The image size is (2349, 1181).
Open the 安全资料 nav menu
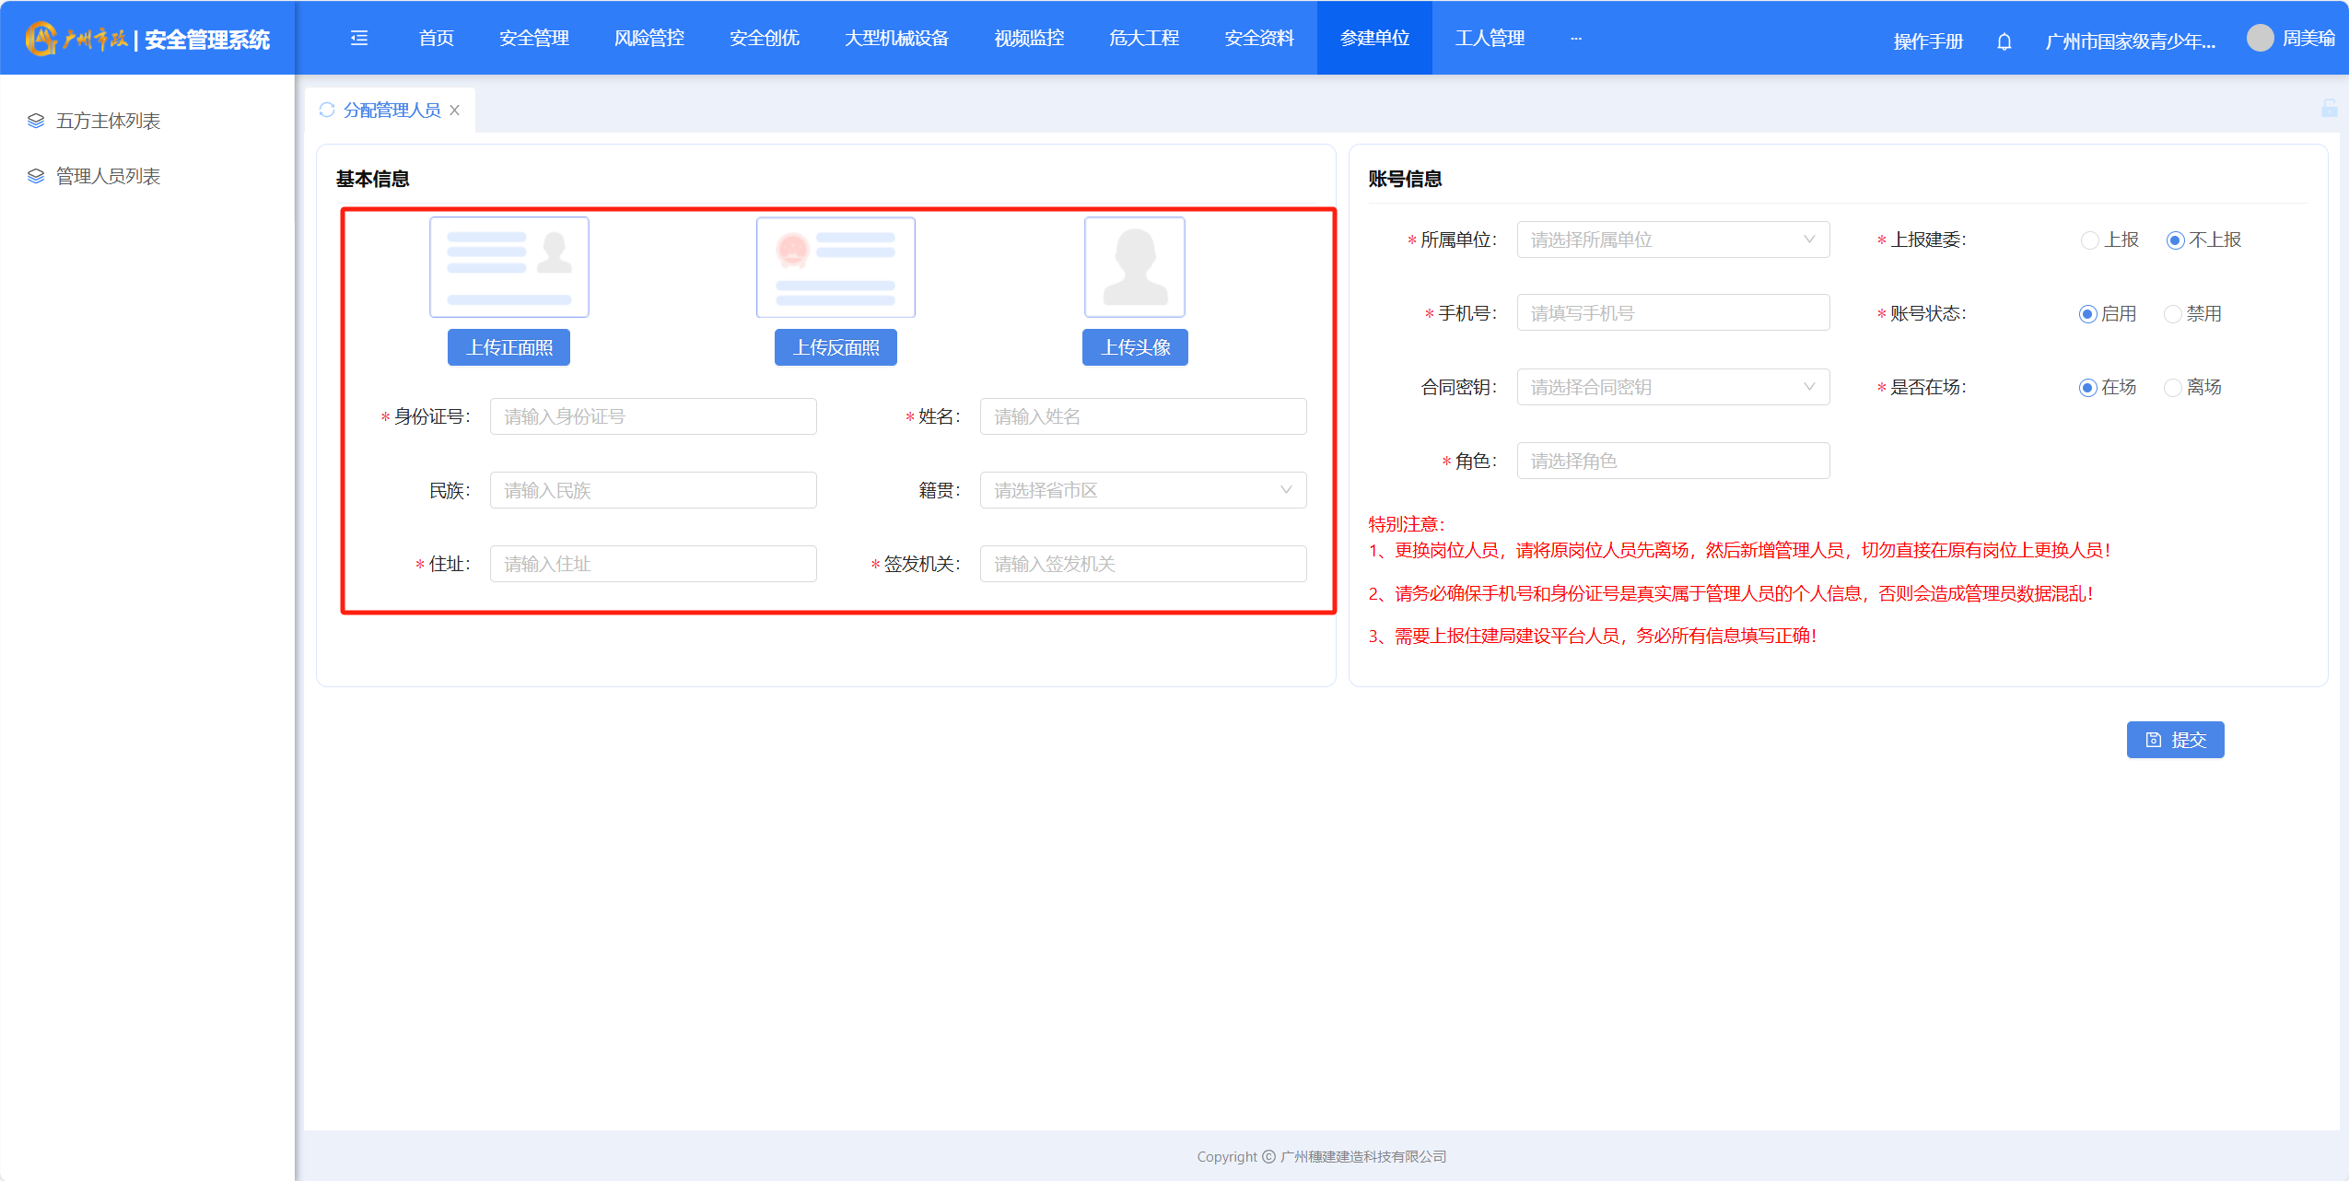(1259, 38)
